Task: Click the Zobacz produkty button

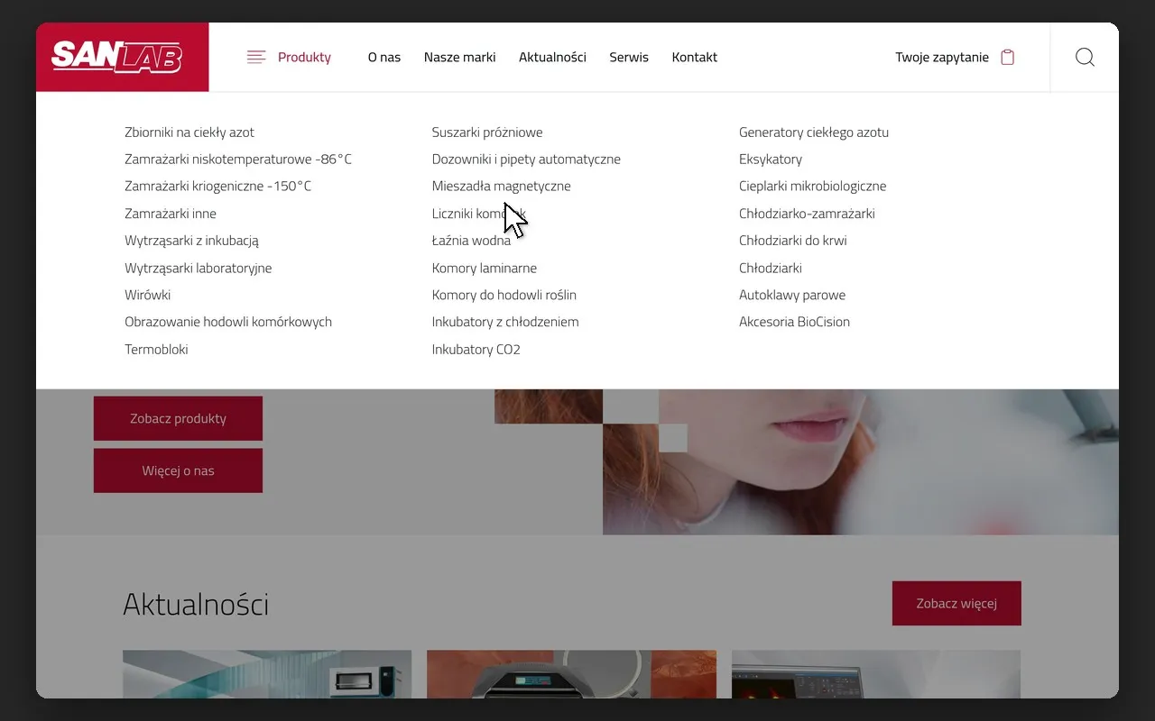Action: [178, 418]
